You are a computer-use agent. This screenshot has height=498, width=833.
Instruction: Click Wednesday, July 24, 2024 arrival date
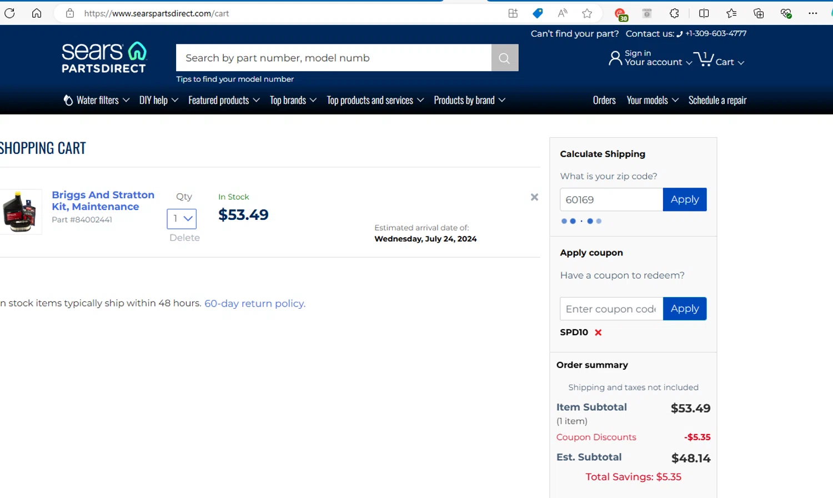point(425,239)
